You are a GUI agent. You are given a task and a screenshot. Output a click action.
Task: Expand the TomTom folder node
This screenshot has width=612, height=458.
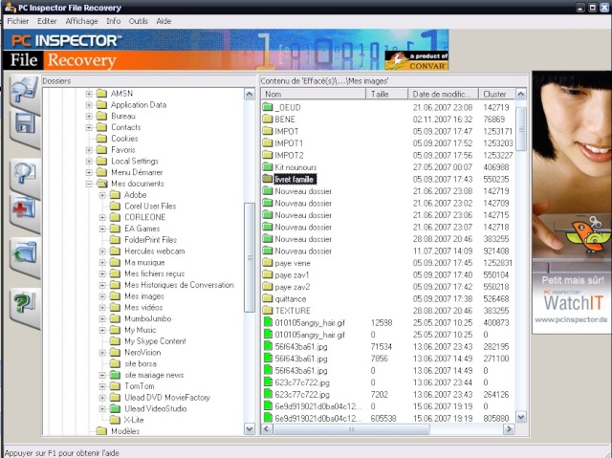pos(102,386)
